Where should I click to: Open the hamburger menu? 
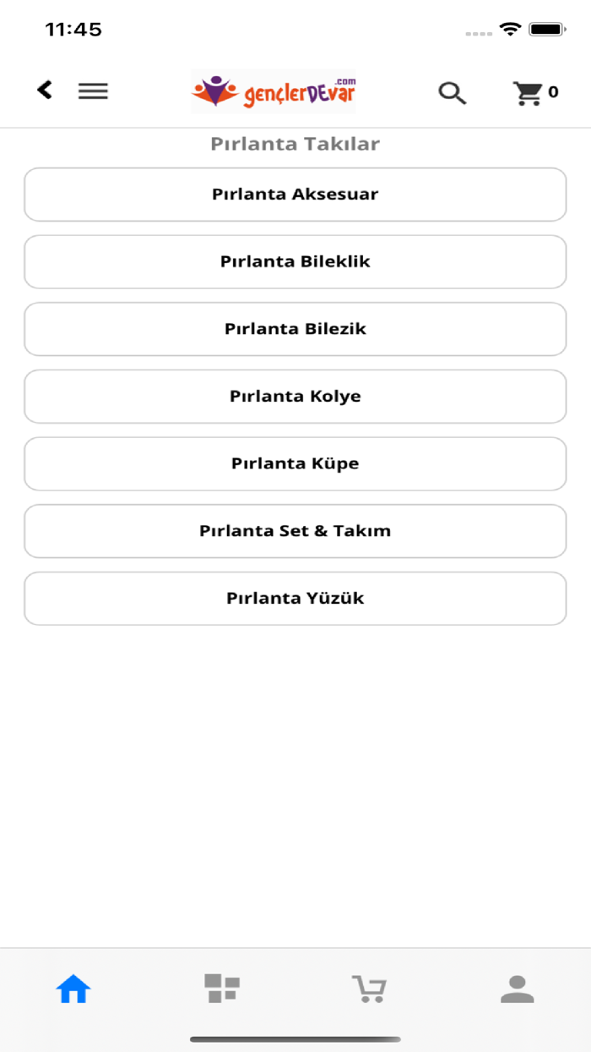click(x=93, y=91)
